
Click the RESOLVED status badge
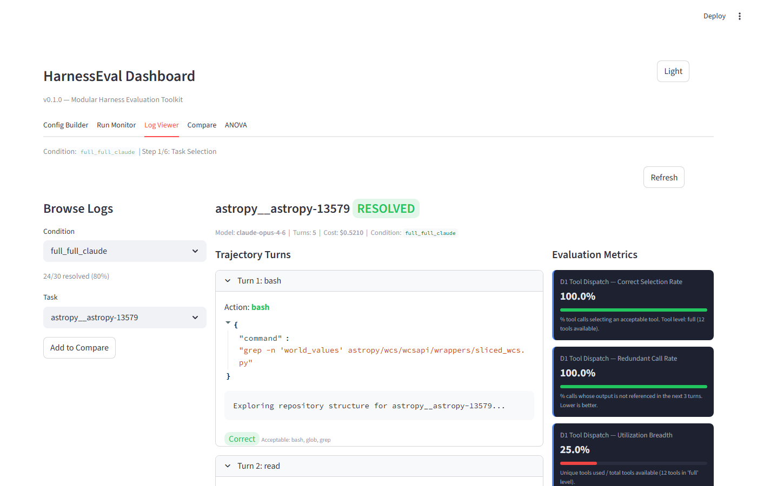[386, 208]
